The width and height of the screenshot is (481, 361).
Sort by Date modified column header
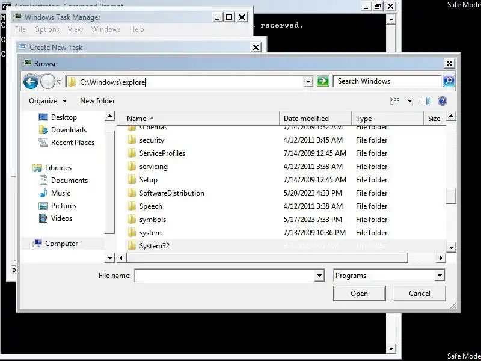coord(316,118)
